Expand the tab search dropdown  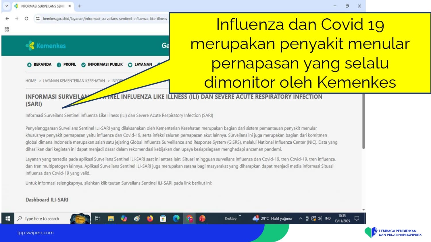7,6
